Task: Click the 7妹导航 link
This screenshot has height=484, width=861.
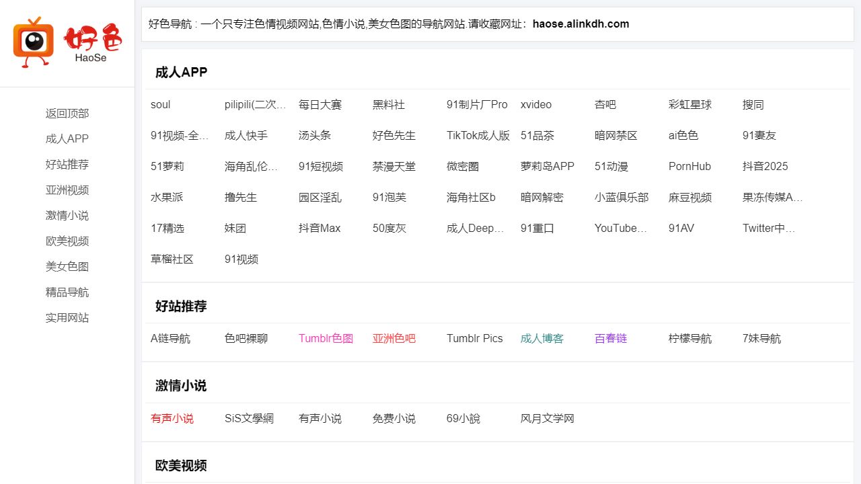Action: tap(762, 339)
